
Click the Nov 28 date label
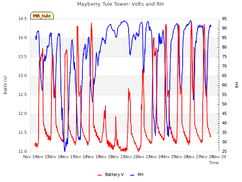point(206,157)
